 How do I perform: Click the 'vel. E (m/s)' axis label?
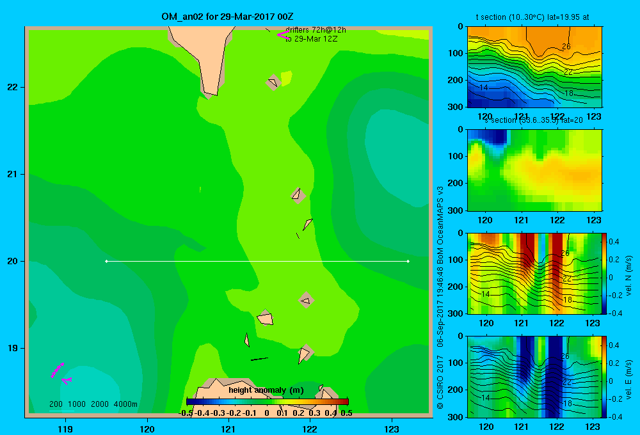pos(628,379)
